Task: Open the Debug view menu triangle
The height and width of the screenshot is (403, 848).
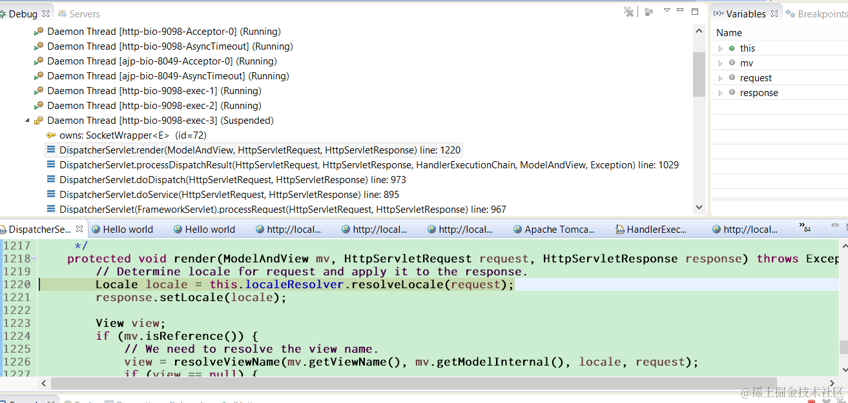Action: pos(667,10)
